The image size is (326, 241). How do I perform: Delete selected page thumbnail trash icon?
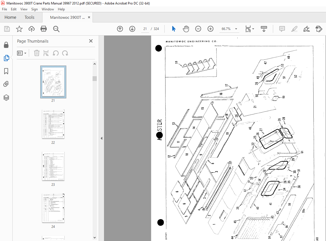(x=37, y=53)
